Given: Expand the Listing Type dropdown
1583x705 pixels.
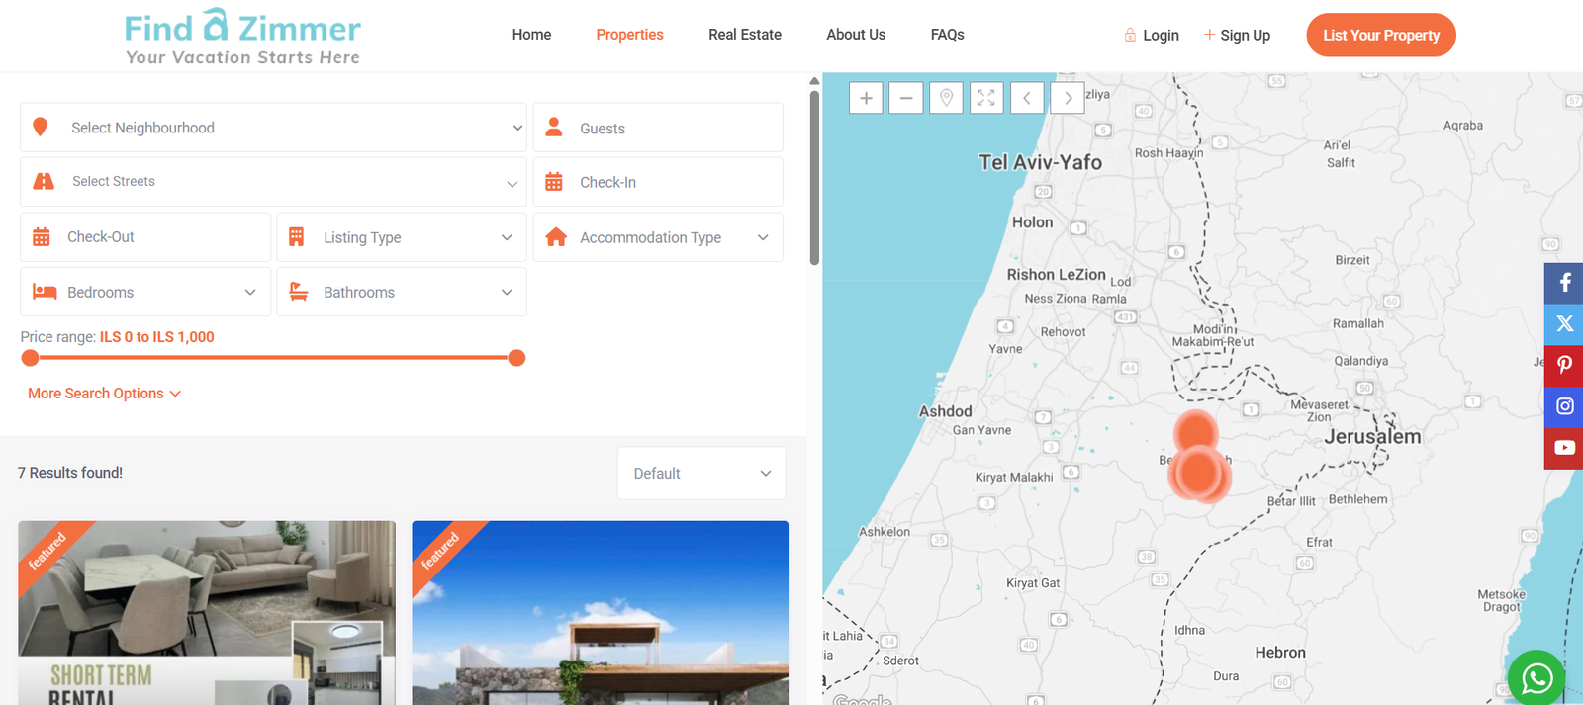Looking at the screenshot, I should pos(402,237).
